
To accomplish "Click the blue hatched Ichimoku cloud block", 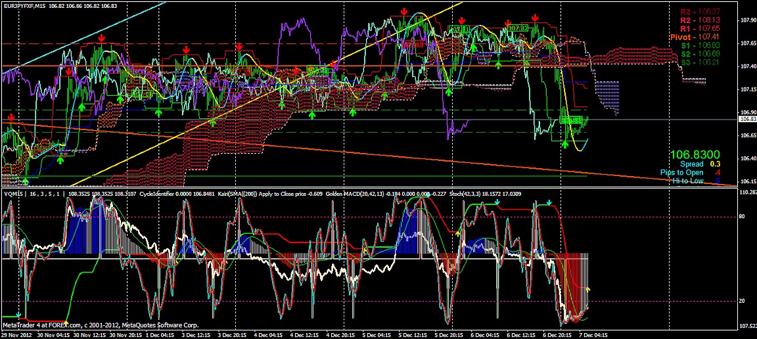I will pyautogui.click(x=606, y=97).
